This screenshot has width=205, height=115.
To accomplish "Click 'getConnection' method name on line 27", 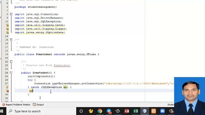I will [x=92, y=83].
